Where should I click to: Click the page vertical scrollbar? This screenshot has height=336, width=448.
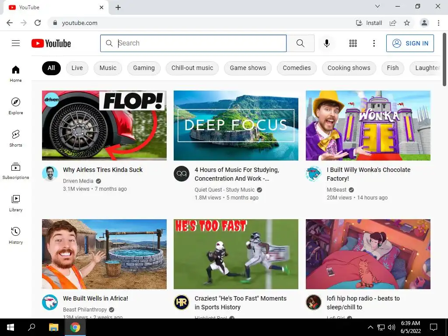(444, 59)
